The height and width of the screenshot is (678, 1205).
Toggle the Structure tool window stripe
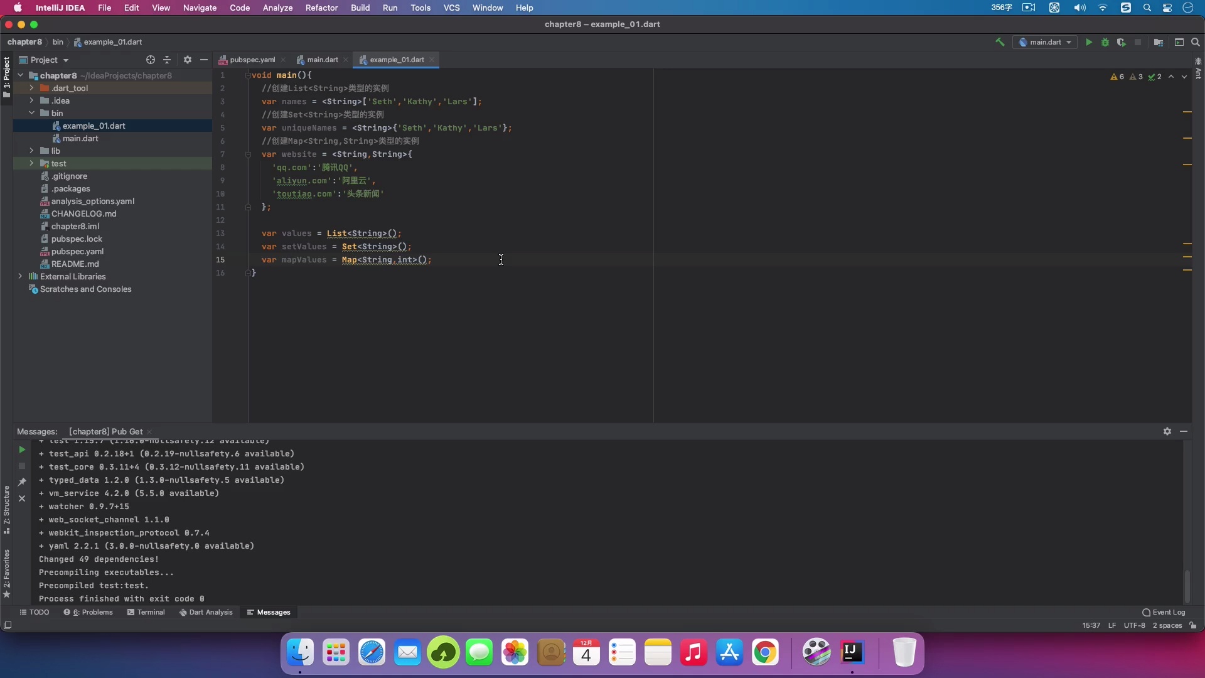[6, 508]
